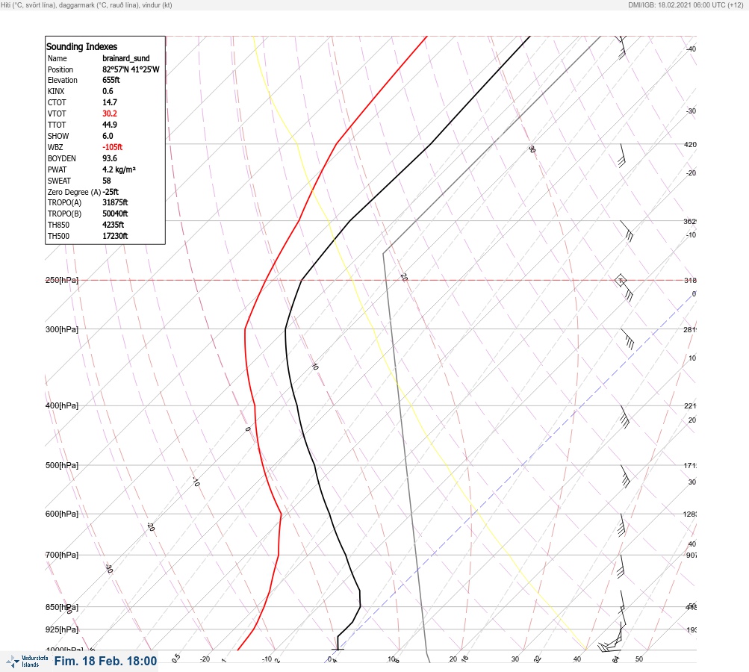Click the 'SHOW' index label
This screenshot has height=672, width=749.
click(58, 136)
